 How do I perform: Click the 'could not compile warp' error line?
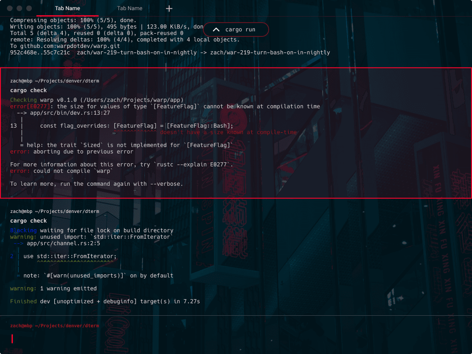(61, 171)
